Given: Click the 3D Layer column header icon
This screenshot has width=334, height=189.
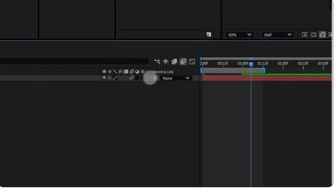Looking at the screenshot, I should coord(143,72).
